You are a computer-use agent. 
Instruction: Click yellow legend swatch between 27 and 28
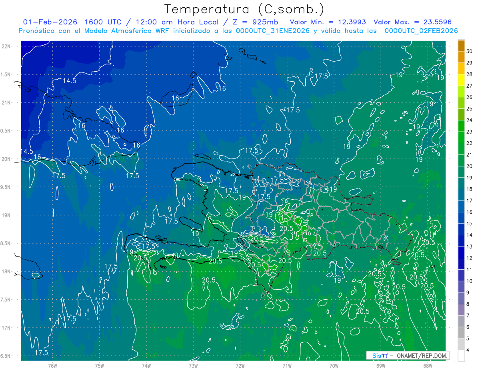pyautogui.click(x=461, y=80)
